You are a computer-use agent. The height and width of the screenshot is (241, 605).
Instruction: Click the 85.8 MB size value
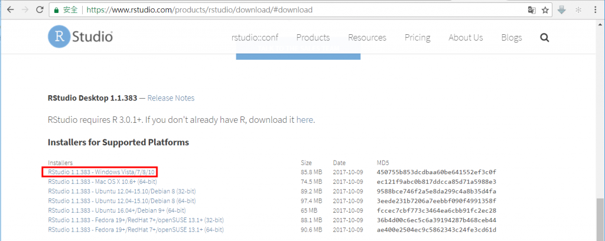point(311,172)
